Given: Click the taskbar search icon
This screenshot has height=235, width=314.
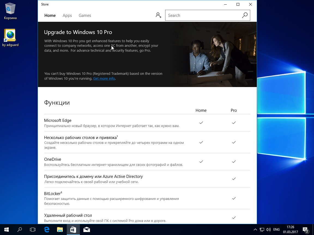Looking at the screenshot, I should [x=20, y=230].
